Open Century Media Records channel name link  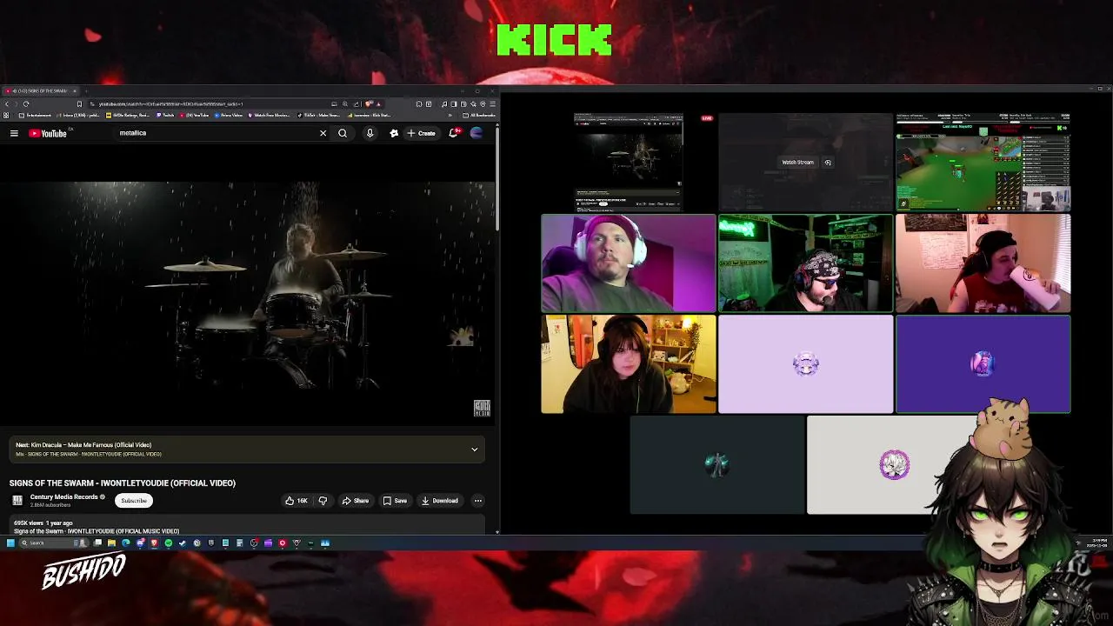(x=64, y=497)
